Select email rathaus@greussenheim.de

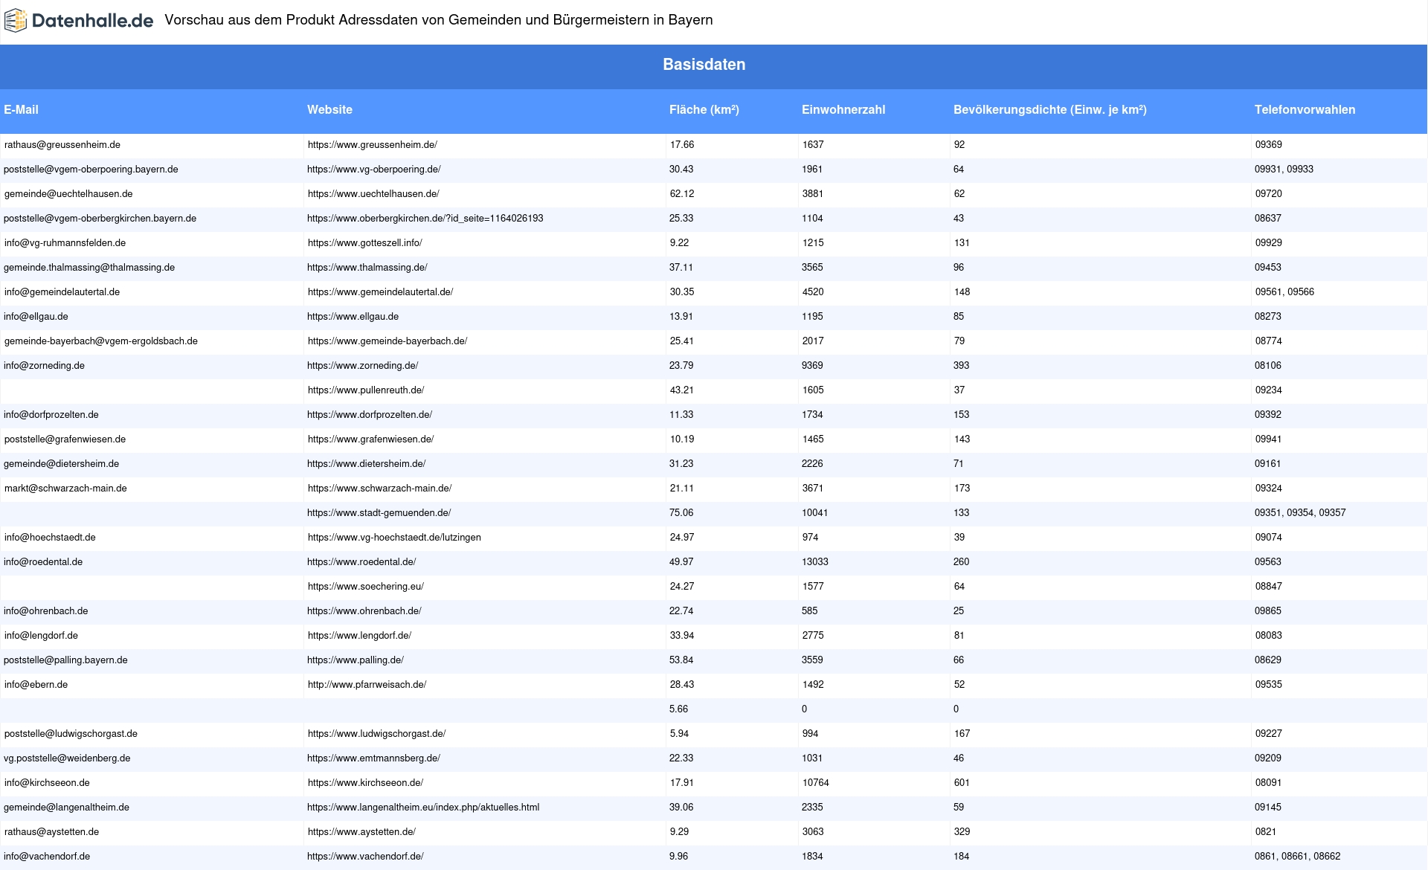(62, 145)
